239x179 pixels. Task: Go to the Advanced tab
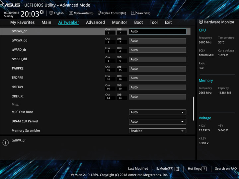[x=95, y=23]
